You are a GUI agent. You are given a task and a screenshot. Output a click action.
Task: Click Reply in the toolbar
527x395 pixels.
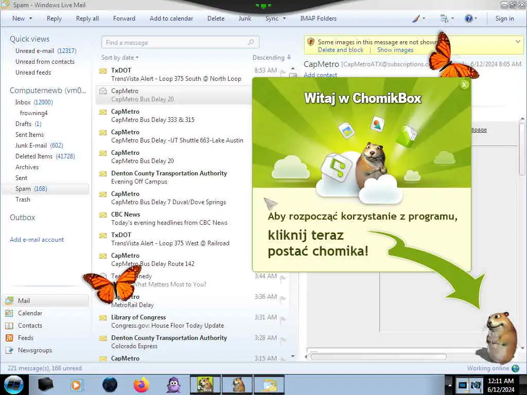[54, 19]
